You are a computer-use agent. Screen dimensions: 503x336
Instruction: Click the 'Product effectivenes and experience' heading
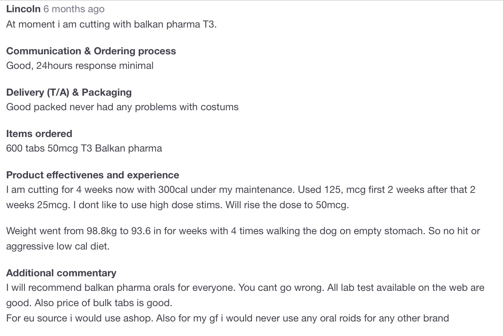pyautogui.click(x=93, y=175)
